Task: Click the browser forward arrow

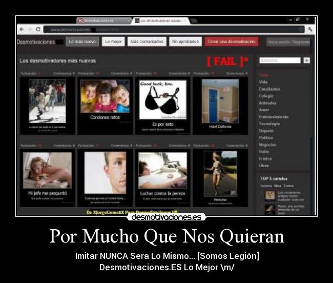Action: (x=30, y=29)
